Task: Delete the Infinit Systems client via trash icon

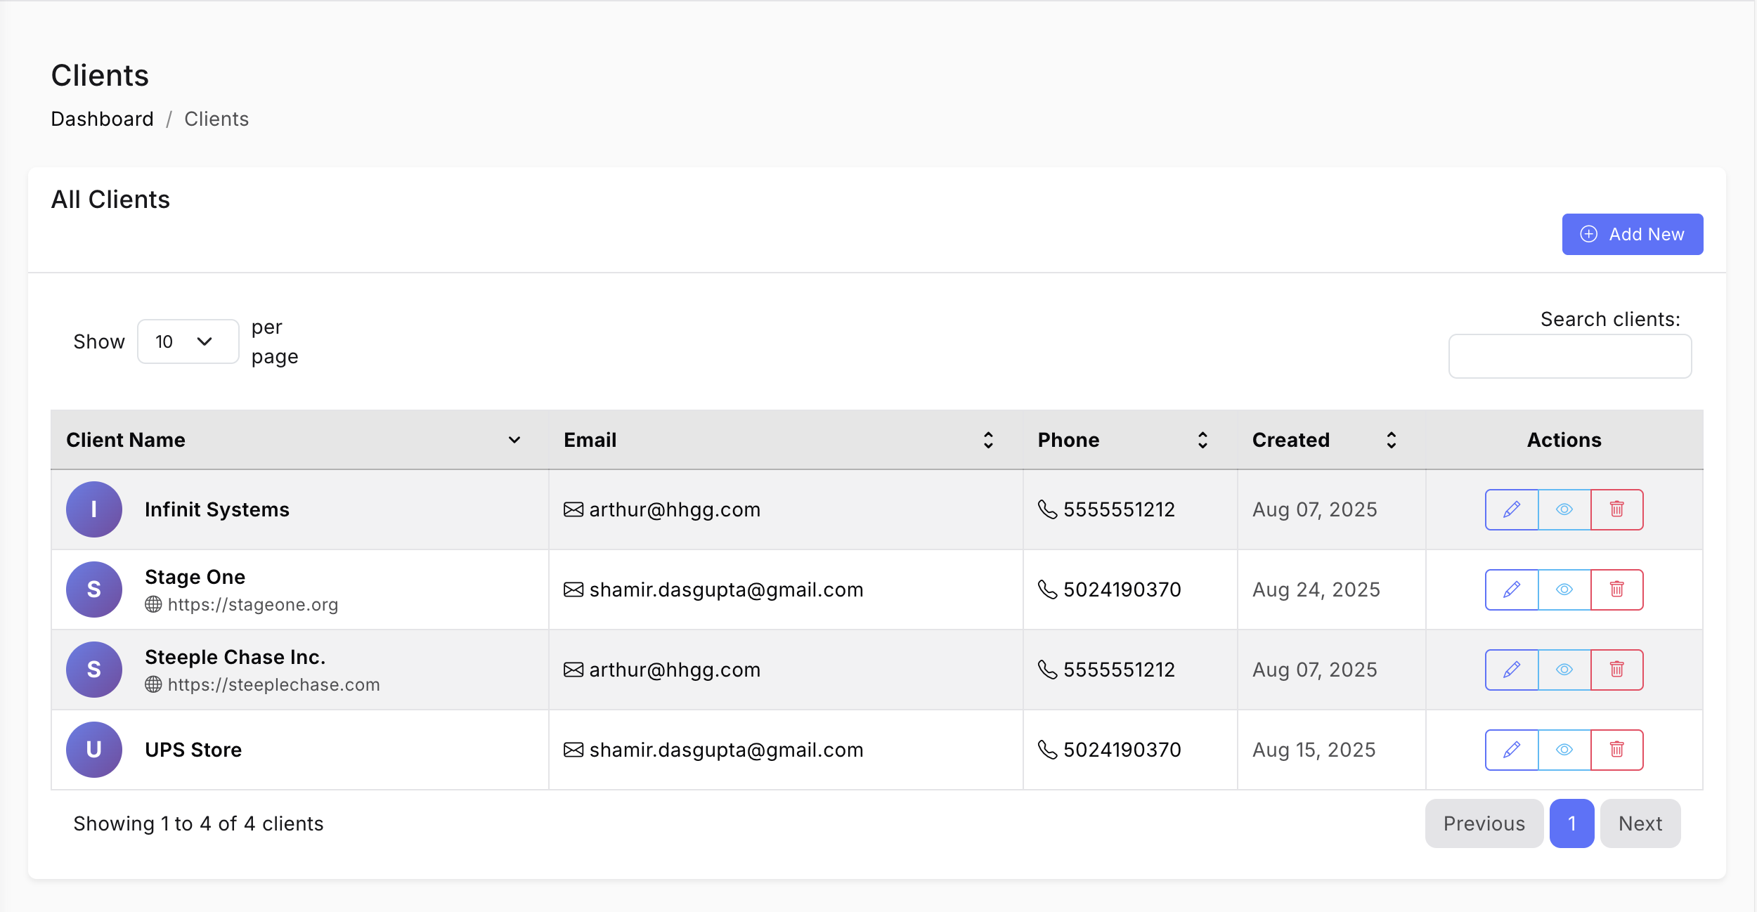Action: tap(1616, 509)
